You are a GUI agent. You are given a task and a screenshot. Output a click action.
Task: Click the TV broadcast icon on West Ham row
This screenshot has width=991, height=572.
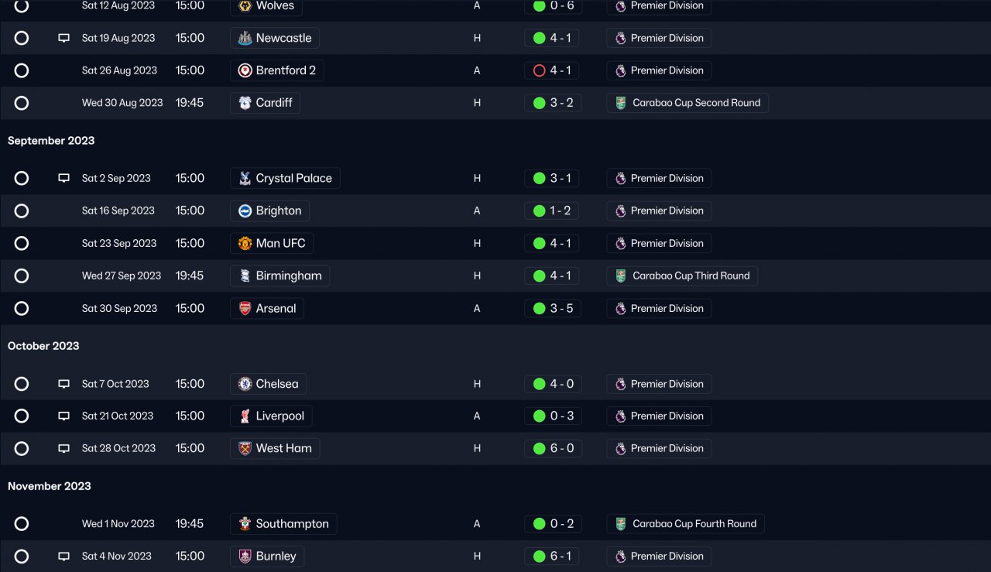pos(64,448)
